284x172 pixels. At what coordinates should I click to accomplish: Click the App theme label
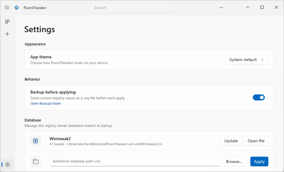coord(41,57)
